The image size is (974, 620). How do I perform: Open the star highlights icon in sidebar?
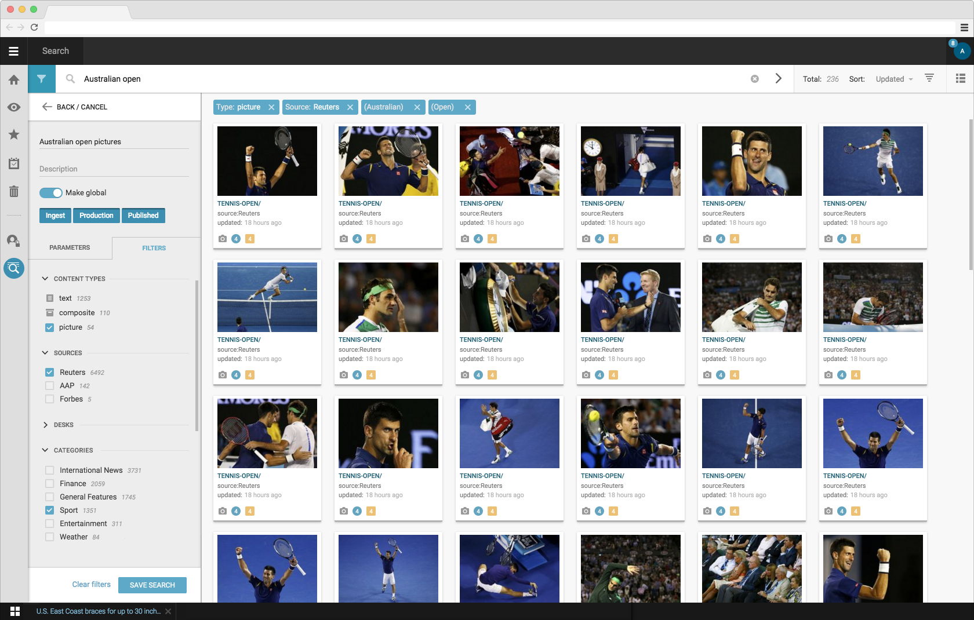coord(14,134)
